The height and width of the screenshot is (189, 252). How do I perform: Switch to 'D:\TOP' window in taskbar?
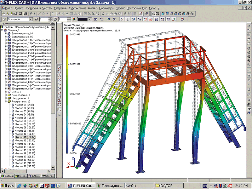click(x=166, y=186)
